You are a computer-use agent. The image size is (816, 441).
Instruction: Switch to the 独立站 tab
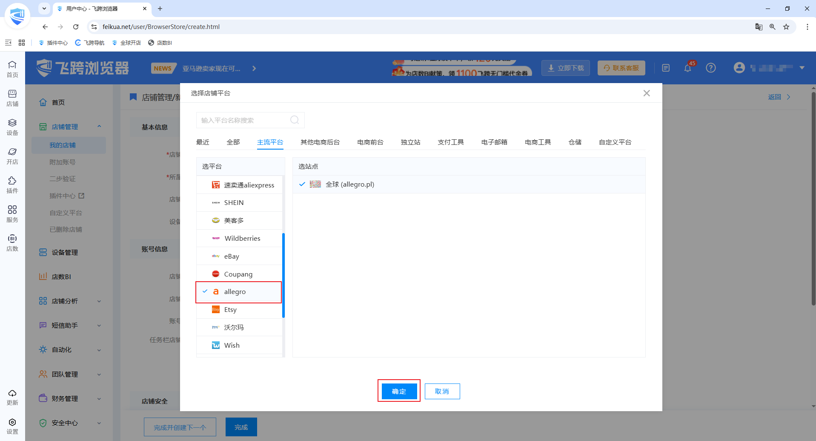pyautogui.click(x=410, y=142)
